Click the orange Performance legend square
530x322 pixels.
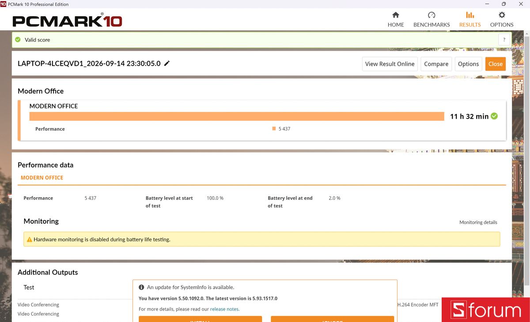[274, 129]
